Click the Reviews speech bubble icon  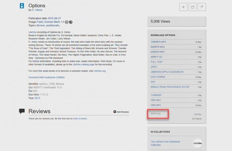coord(22,111)
